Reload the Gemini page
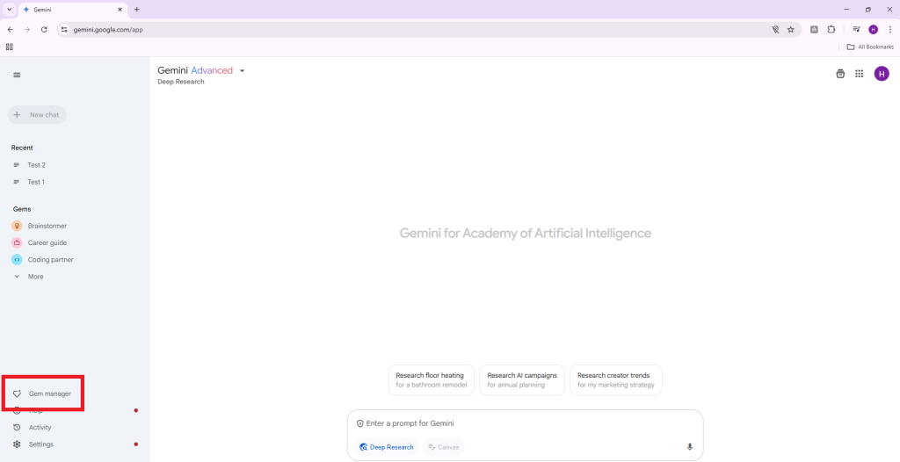This screenshot has height=462, width=900. [44, 29]
